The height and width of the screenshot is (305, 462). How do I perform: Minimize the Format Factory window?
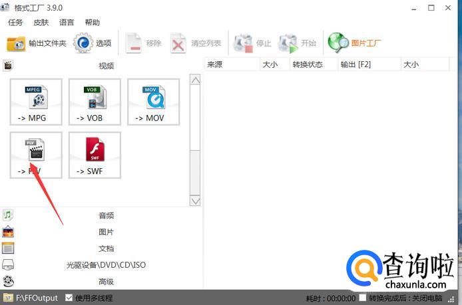(x=414, y=8)
